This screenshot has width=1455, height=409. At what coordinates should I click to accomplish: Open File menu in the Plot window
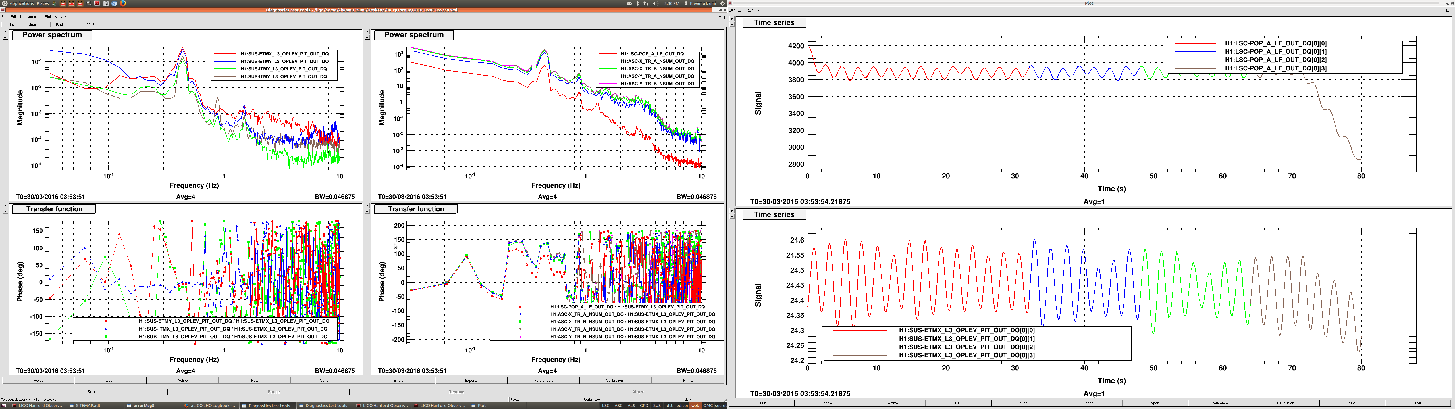[x=732, y=10]
